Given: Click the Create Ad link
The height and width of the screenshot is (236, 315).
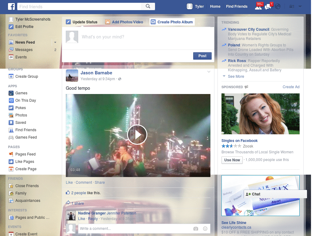Looking at the screenshot, I should (291, 87).
